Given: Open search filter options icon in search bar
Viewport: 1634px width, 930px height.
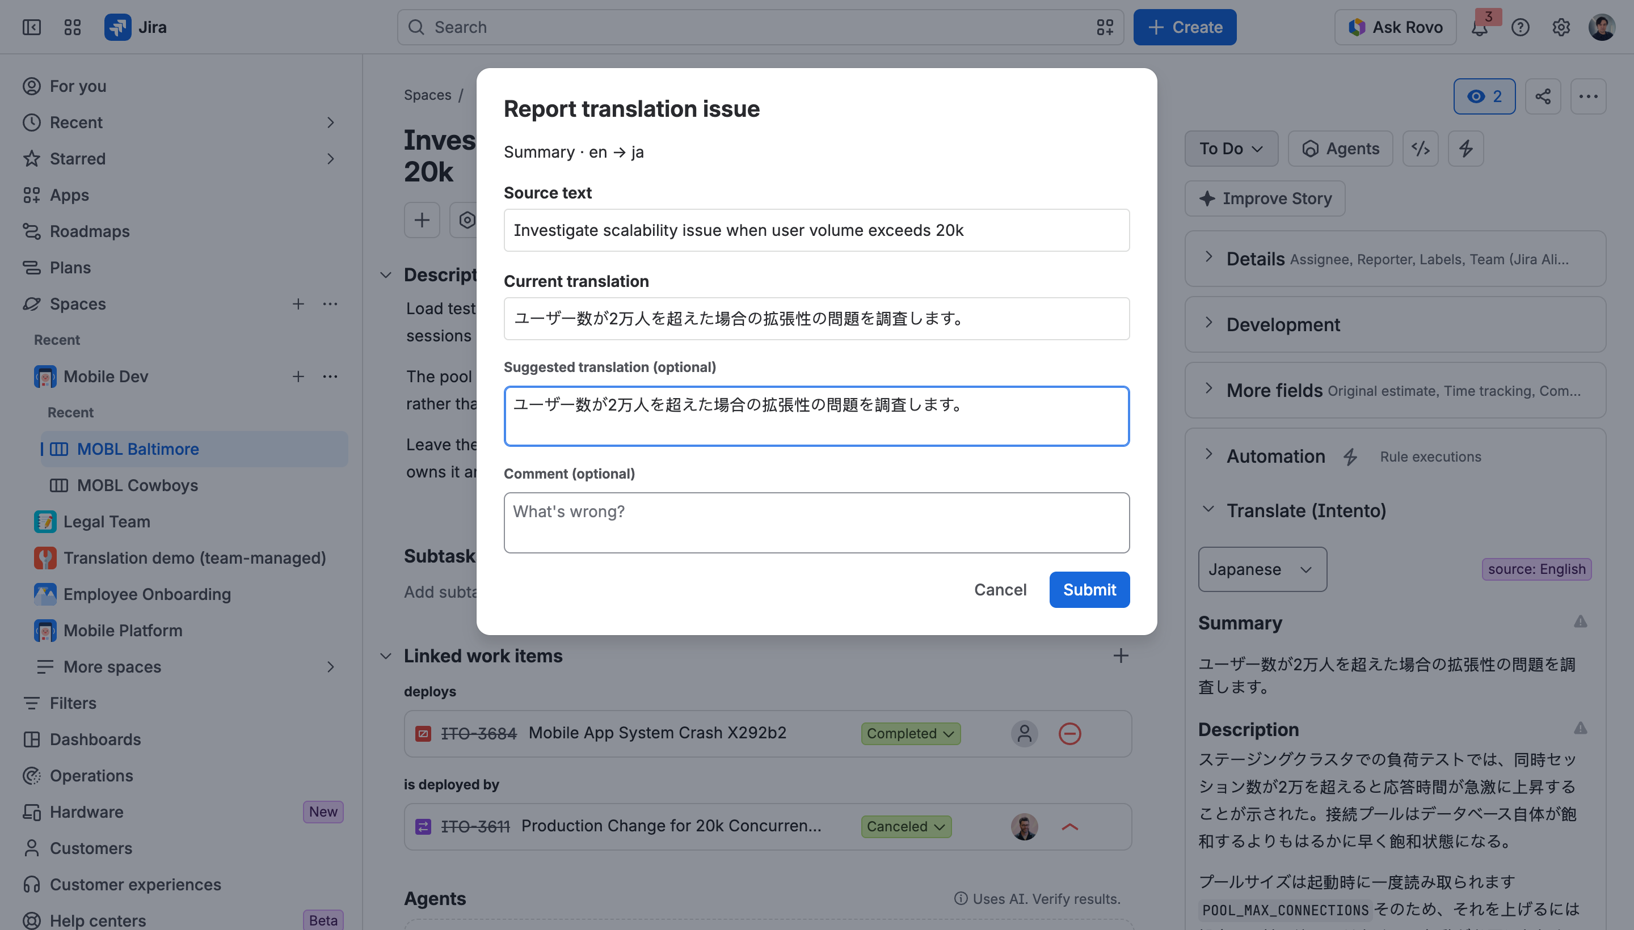Looking at the screenshot, I should [x=1105, y=27].
